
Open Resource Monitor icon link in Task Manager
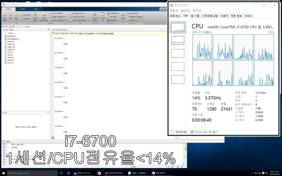192,132
